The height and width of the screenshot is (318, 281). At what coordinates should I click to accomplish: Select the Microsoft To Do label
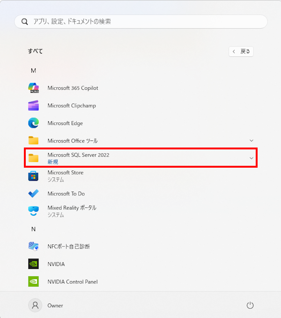[66, 194]
